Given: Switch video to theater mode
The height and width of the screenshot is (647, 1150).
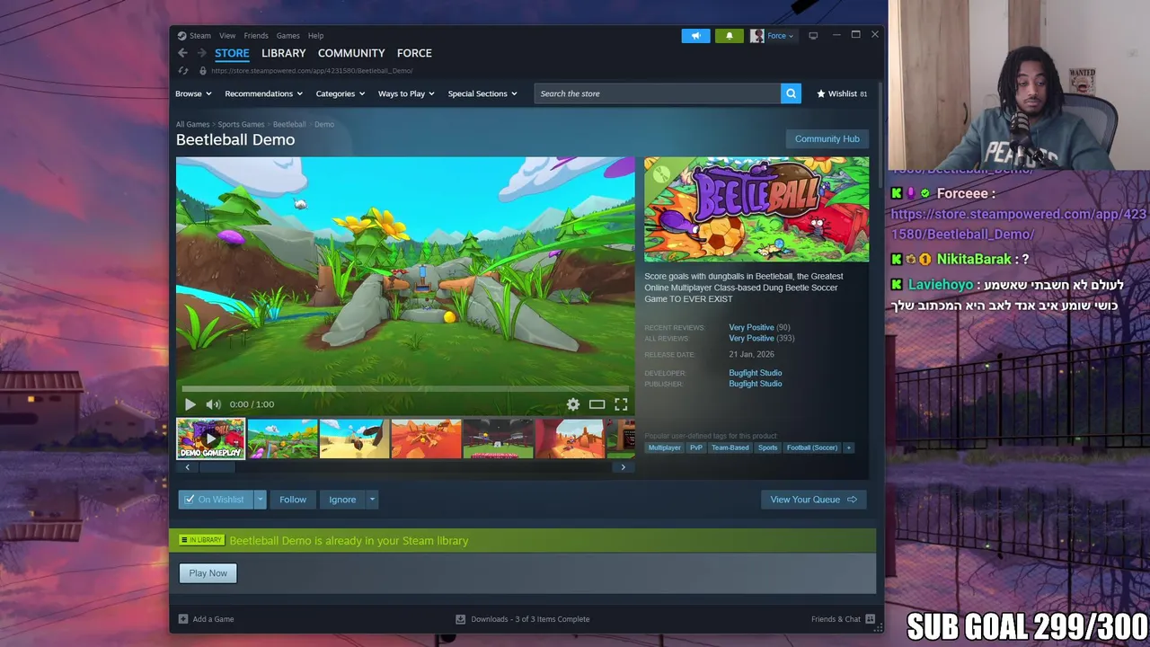Looking at the screenshot, I should point(597,404).
